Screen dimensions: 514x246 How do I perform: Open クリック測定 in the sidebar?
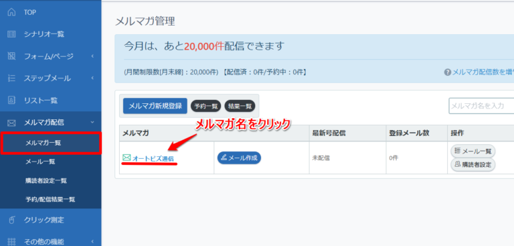click(x=44, y=220)
